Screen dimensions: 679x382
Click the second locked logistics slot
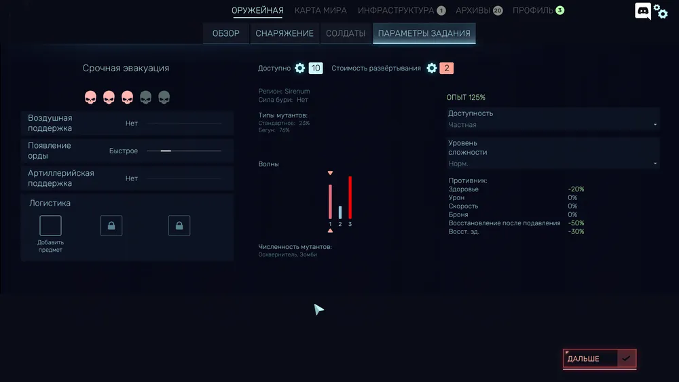[179, 225]
